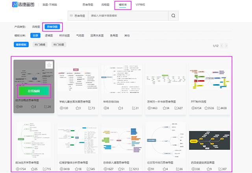Open the 红楼梦整体分析思维导图 thumbnail
The height and width of the screenshot is (173, 252).
pyautogui.click(x=78, y=140)
